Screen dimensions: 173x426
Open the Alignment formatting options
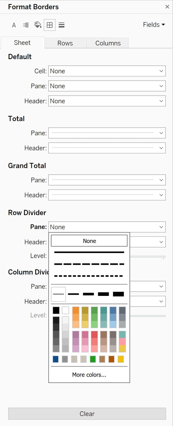pos(26,25)
